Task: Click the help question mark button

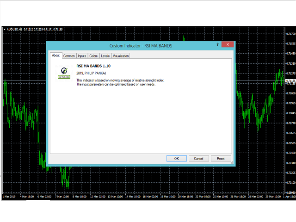Action: (x=217, y=45)
